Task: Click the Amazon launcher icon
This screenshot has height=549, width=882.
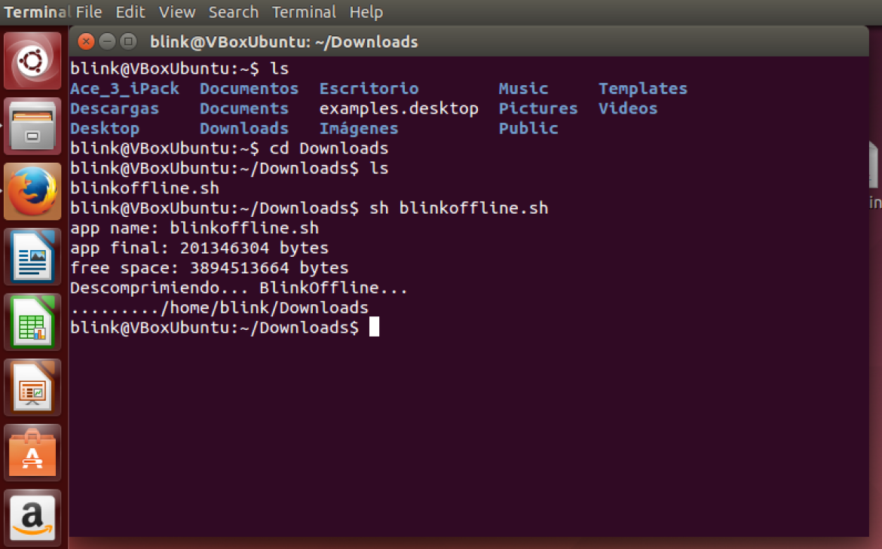Action: click(x=32, y=517)
